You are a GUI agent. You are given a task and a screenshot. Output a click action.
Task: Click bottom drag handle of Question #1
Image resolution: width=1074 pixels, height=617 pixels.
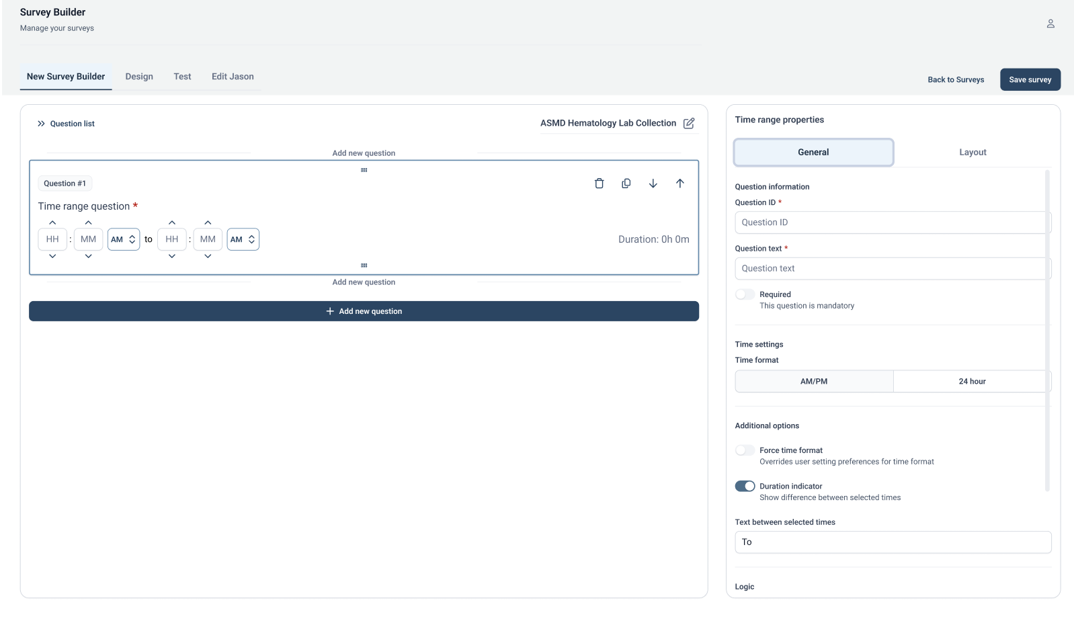click(x=364, y=265)
